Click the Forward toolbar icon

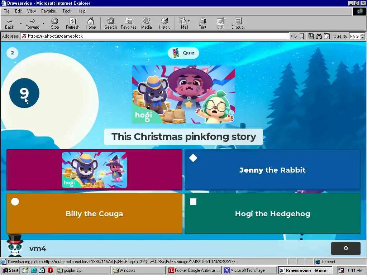tap(32, 23)
